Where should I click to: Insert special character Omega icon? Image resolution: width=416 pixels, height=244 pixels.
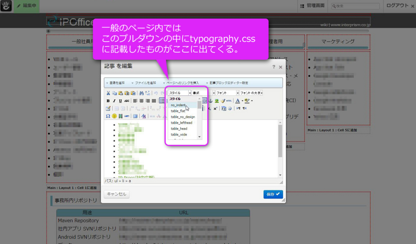(x=108, y=116)
